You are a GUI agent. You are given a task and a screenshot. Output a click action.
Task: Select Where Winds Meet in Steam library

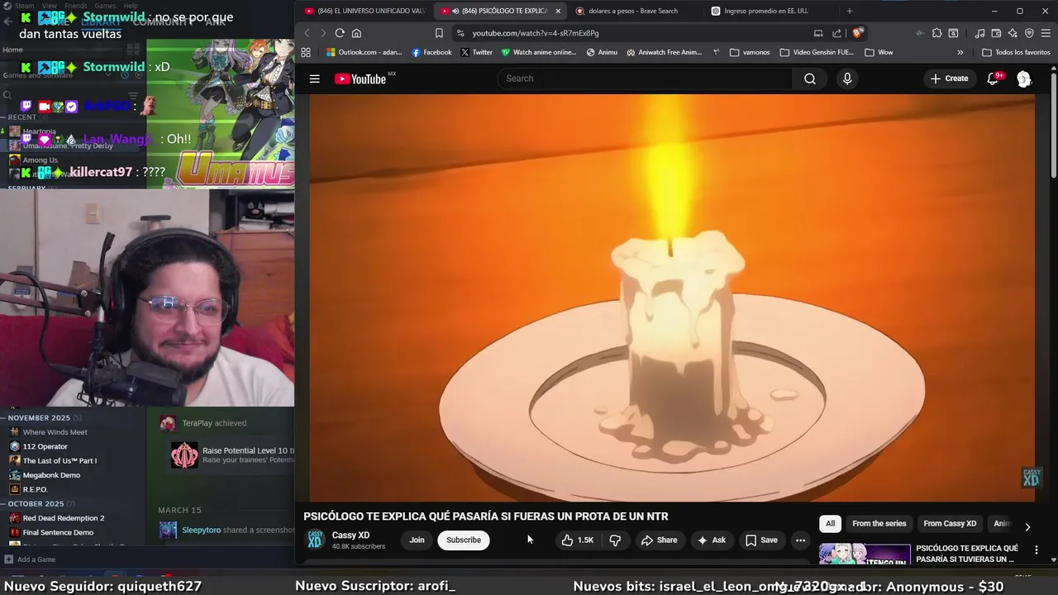coord(55,432)
